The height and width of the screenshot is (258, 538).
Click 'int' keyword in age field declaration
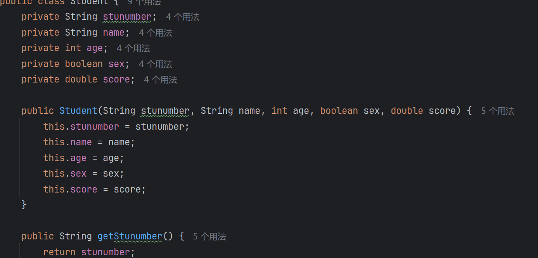click(73, 48)
